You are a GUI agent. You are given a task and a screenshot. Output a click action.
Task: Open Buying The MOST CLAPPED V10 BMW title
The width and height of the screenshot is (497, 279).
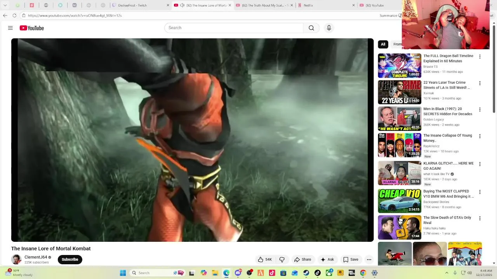[448, 194]
